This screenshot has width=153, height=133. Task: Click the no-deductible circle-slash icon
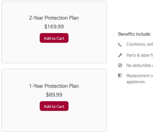pyautogui.click(x=120, y=65)
